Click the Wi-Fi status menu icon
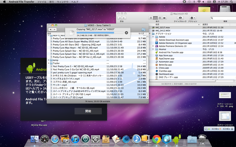The width and height of the screenshot is (236, 147). coord(199,2)
